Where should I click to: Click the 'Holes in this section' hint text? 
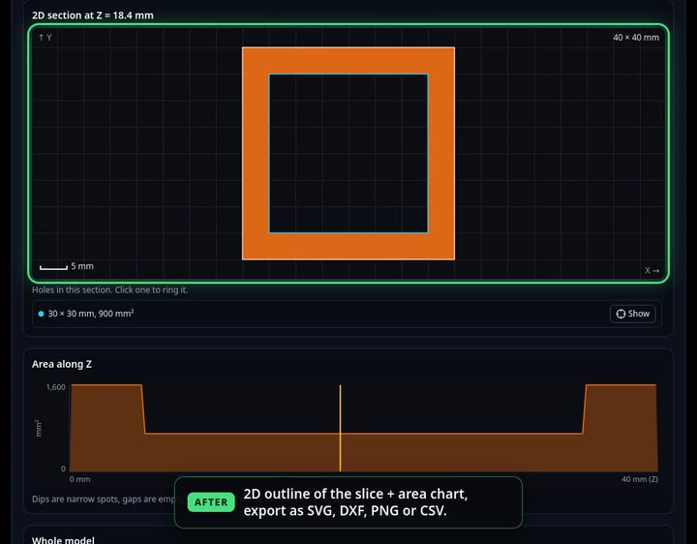pos(109,289)
